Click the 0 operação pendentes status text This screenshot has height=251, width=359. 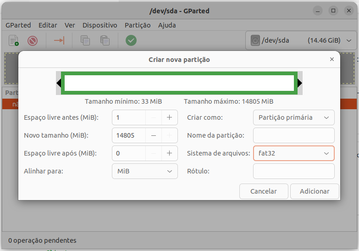coord(42,240)
